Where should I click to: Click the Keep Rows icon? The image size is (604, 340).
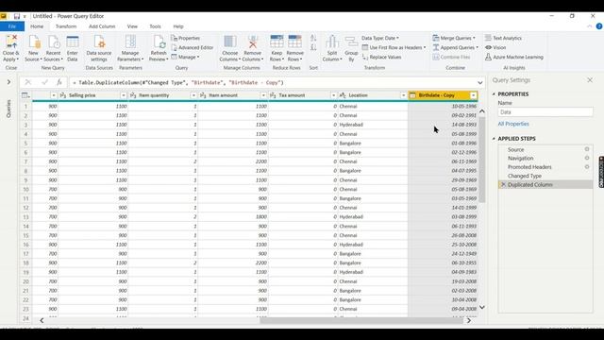point(277,42)
